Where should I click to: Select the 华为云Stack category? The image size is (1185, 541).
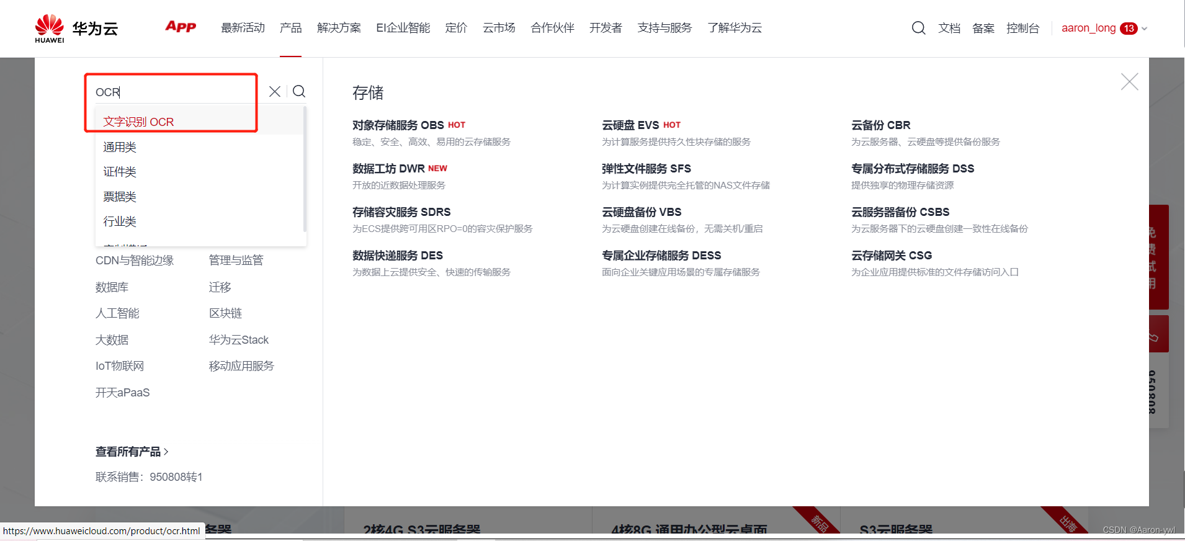[239, 340]
